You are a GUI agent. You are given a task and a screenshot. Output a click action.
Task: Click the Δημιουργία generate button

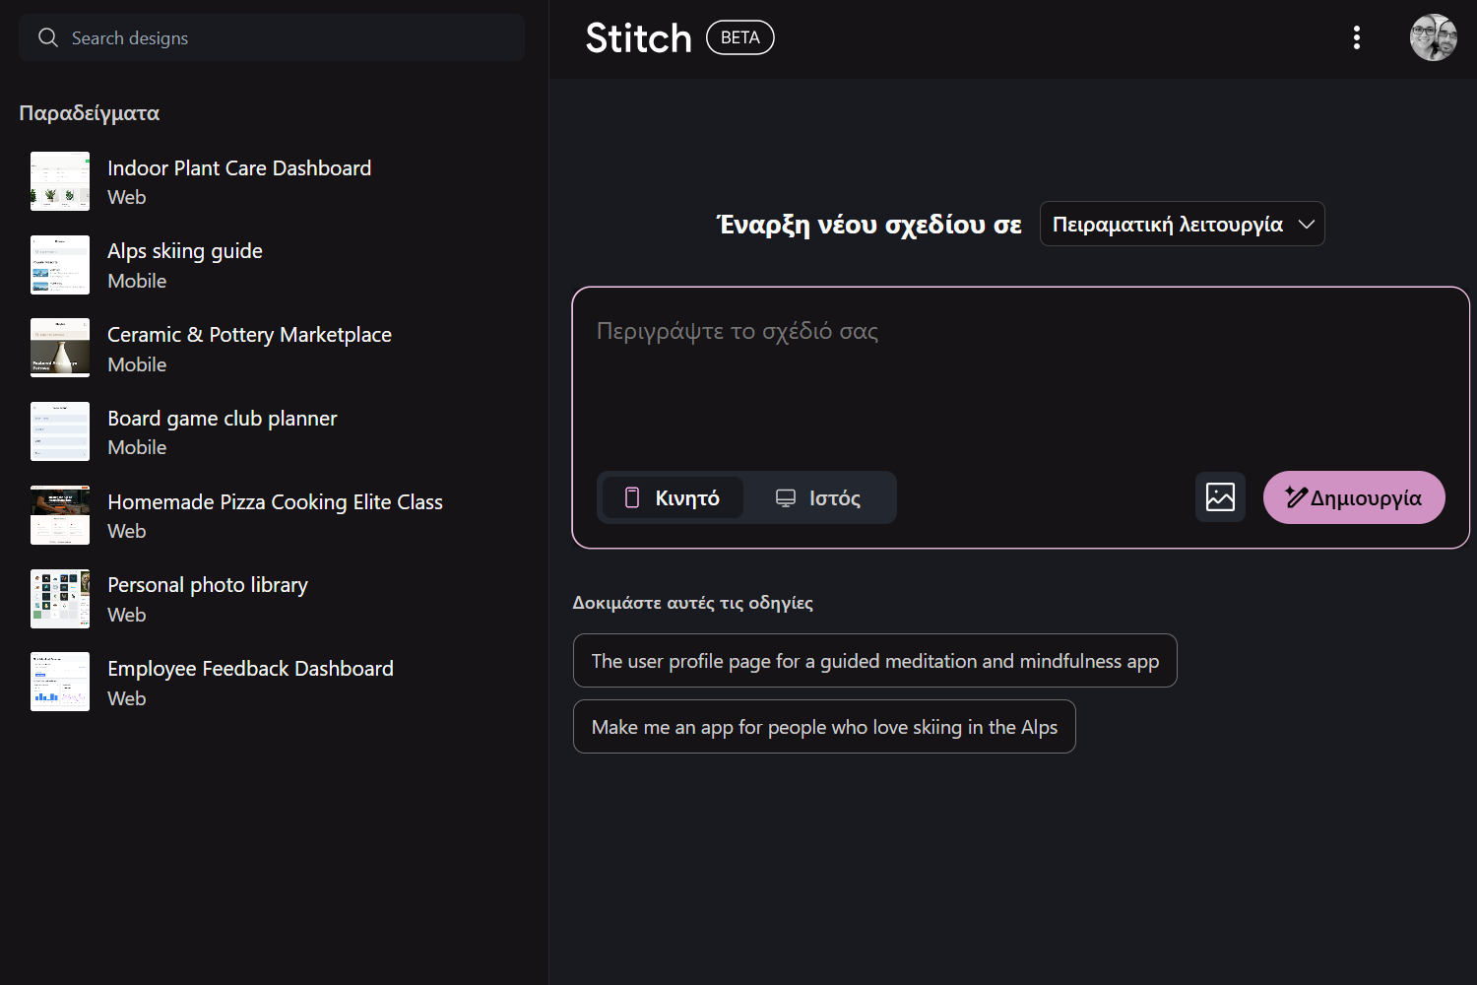pyautogui.click(x=1354, y=497)
